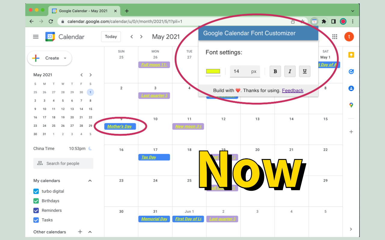Open the Create dropdown arrow
Screen dimensions: 385x240
(x=65, y=58)
